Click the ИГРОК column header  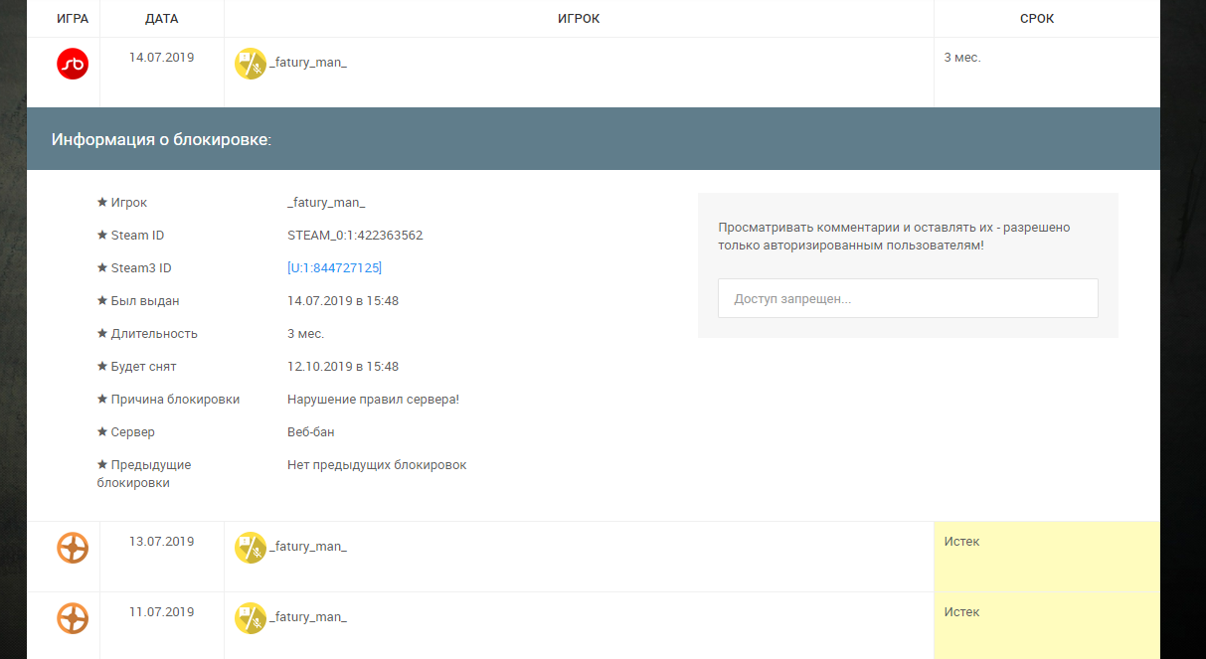pos(579,19)
